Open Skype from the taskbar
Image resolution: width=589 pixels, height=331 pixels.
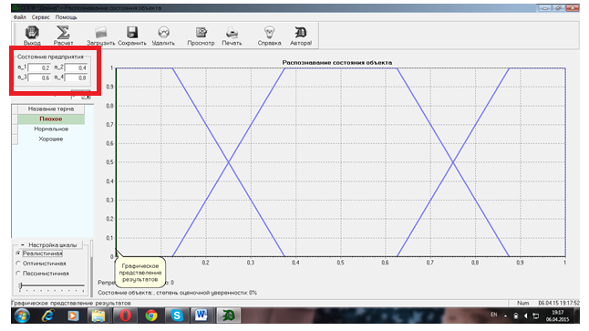click(177, 315)
